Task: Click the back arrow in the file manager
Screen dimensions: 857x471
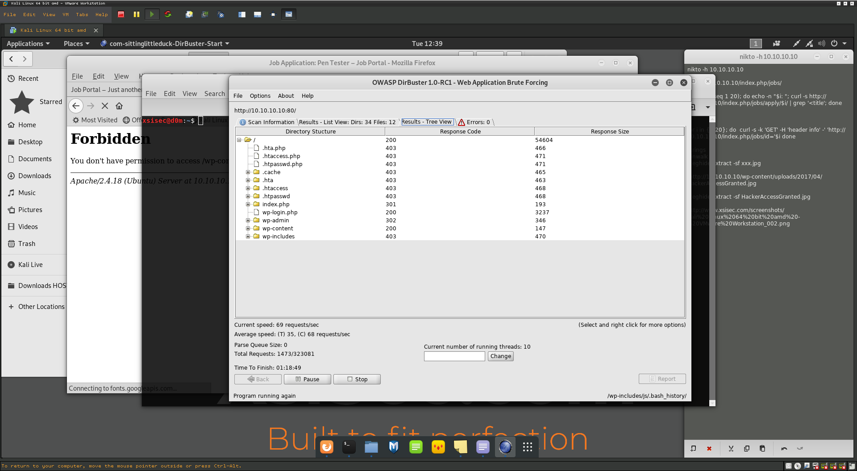Action: coord(11,58)
